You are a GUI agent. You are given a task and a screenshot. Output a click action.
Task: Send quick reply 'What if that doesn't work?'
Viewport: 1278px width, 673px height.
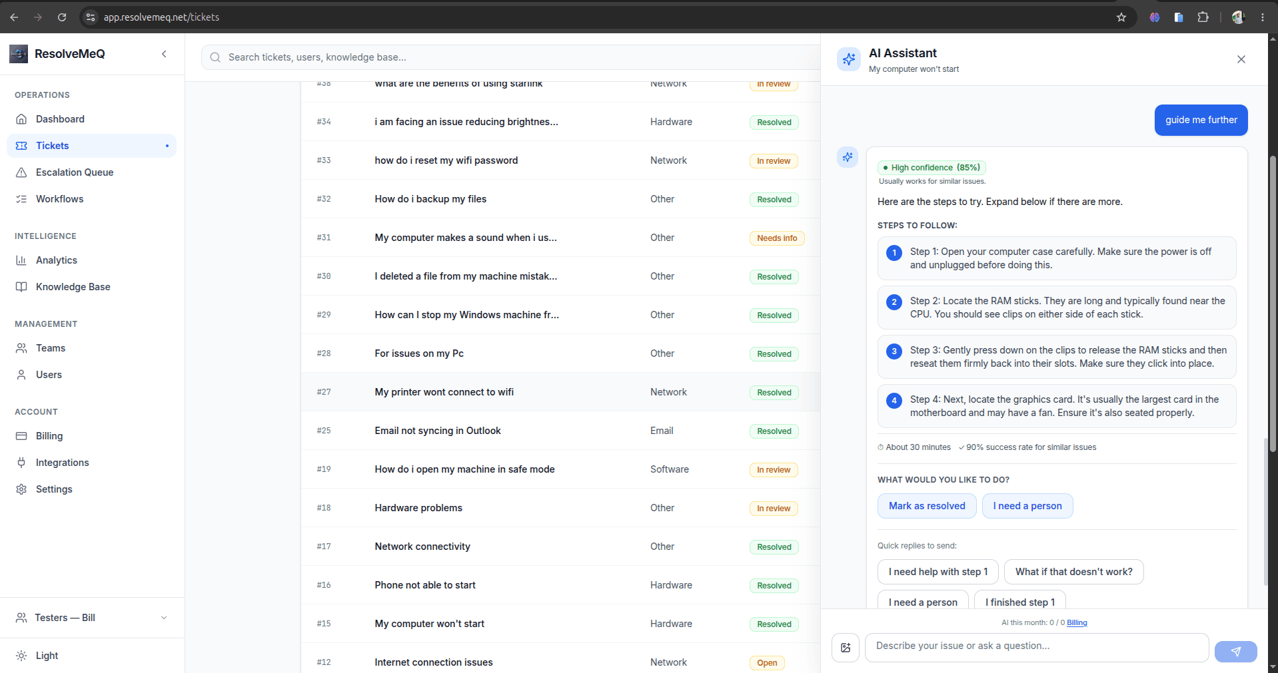pyautogui.click(x=1074, y=572)
